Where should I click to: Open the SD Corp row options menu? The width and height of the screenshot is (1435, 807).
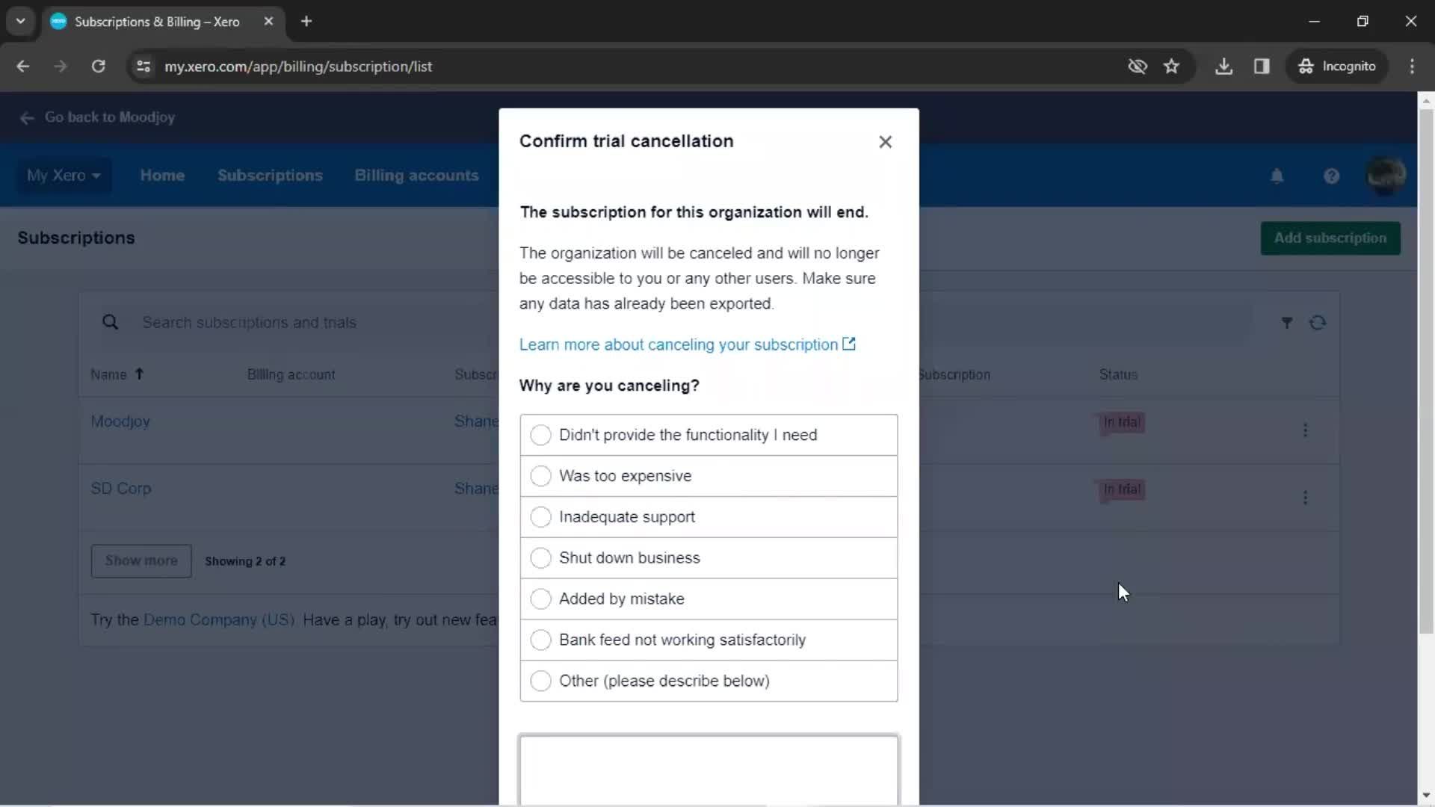pyautogui.click(x=1305, y=498)
